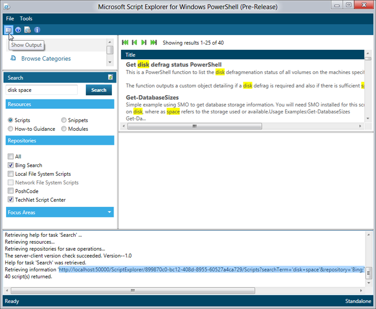Click the Resources section header
376x309 pixels.
(60, 104)
